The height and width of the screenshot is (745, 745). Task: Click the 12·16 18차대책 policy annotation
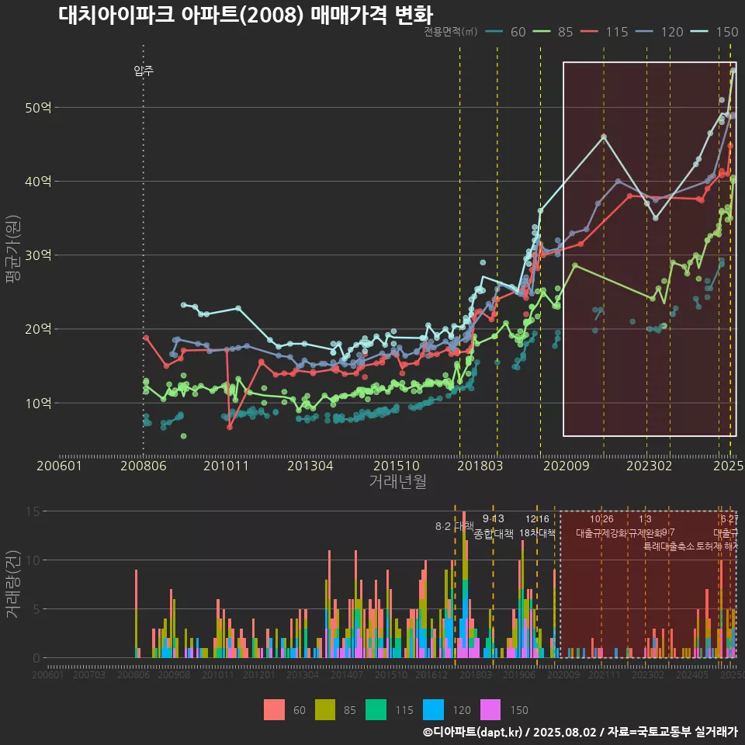click(x=537, y=526)
